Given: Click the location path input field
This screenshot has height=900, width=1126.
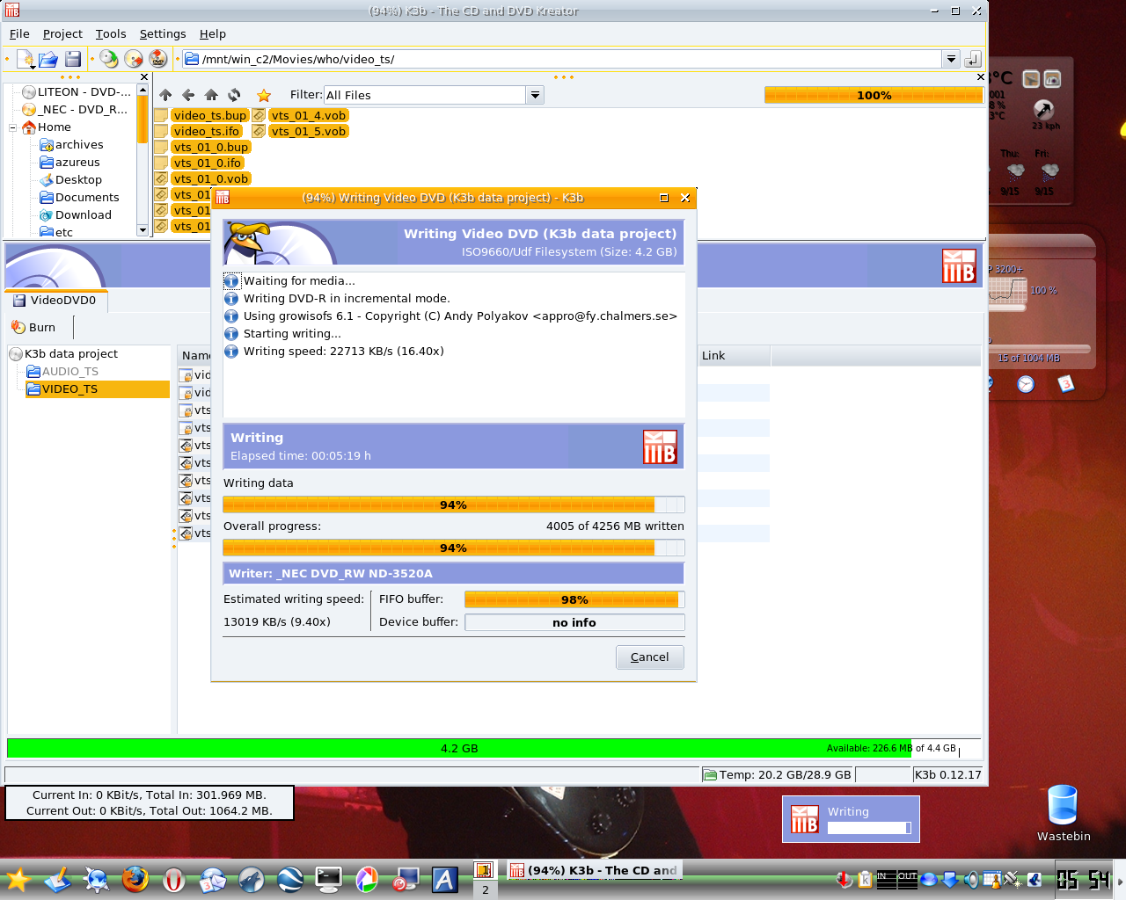Looking at the screenshot, I should point(563,59).
